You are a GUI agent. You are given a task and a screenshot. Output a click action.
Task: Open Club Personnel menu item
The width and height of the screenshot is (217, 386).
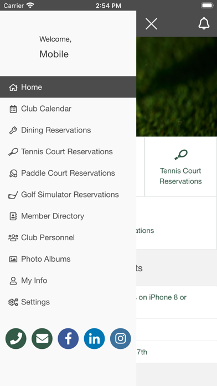tap(68, 237)
